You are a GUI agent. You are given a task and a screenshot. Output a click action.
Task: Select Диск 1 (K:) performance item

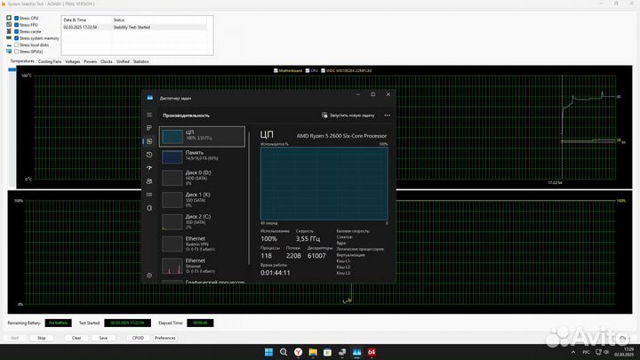click(203, 200)
